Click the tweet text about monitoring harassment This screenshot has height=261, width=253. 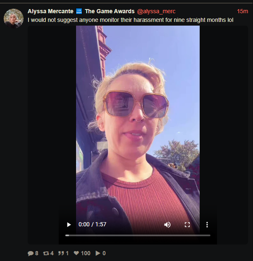[130, 20]
